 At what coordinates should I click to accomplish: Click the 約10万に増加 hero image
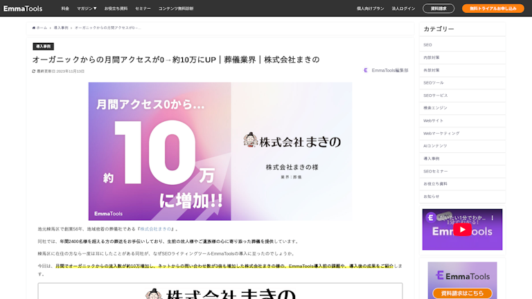point(220,151)
